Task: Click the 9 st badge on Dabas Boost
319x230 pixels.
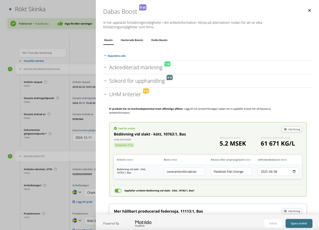Action: click(143, 7)
